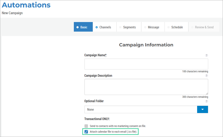Click the Channels tab checkmark icon
The image size is (223, 137).
(96, 27)
